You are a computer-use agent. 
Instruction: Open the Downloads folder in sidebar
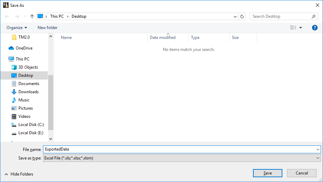pos(28,92)
